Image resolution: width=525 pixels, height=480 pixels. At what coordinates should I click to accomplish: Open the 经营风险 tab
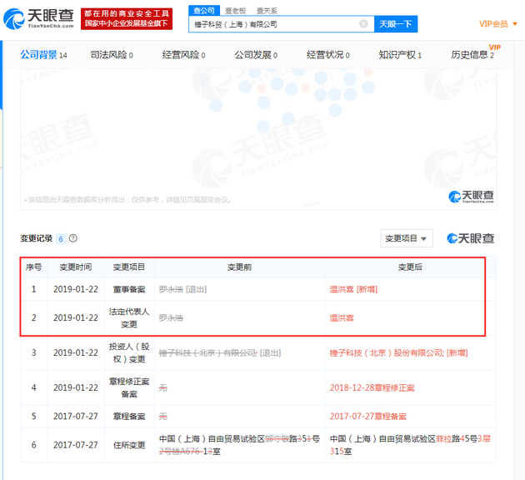[183, 54]
